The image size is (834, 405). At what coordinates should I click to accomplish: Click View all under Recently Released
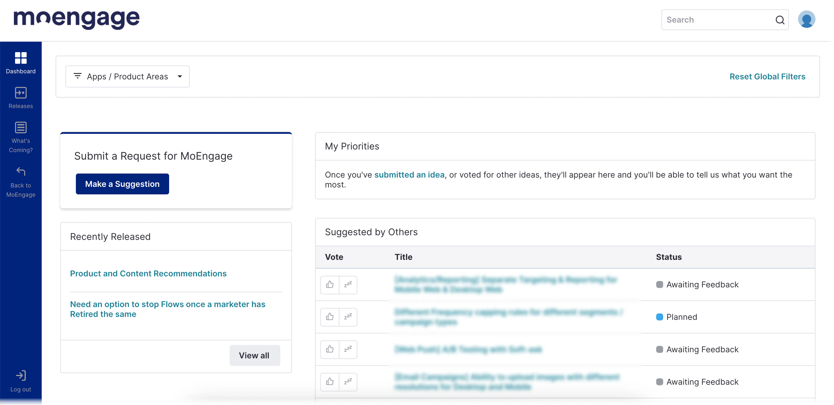[254, 355]
